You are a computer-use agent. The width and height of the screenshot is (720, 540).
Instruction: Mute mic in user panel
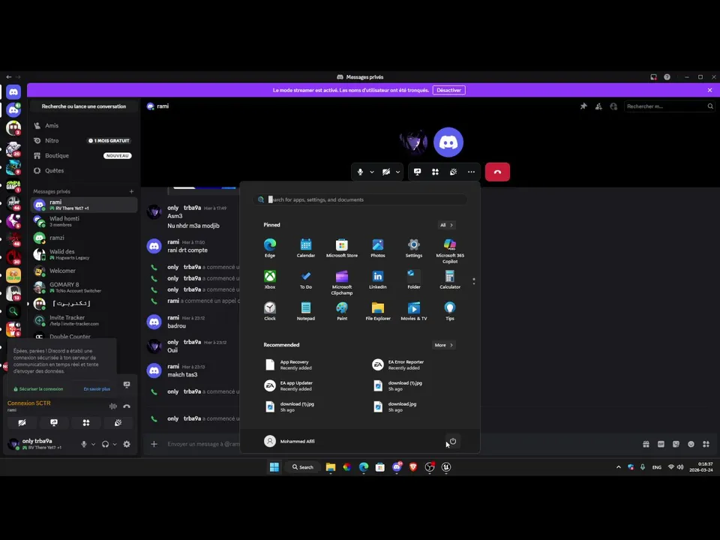click(84, 444)
